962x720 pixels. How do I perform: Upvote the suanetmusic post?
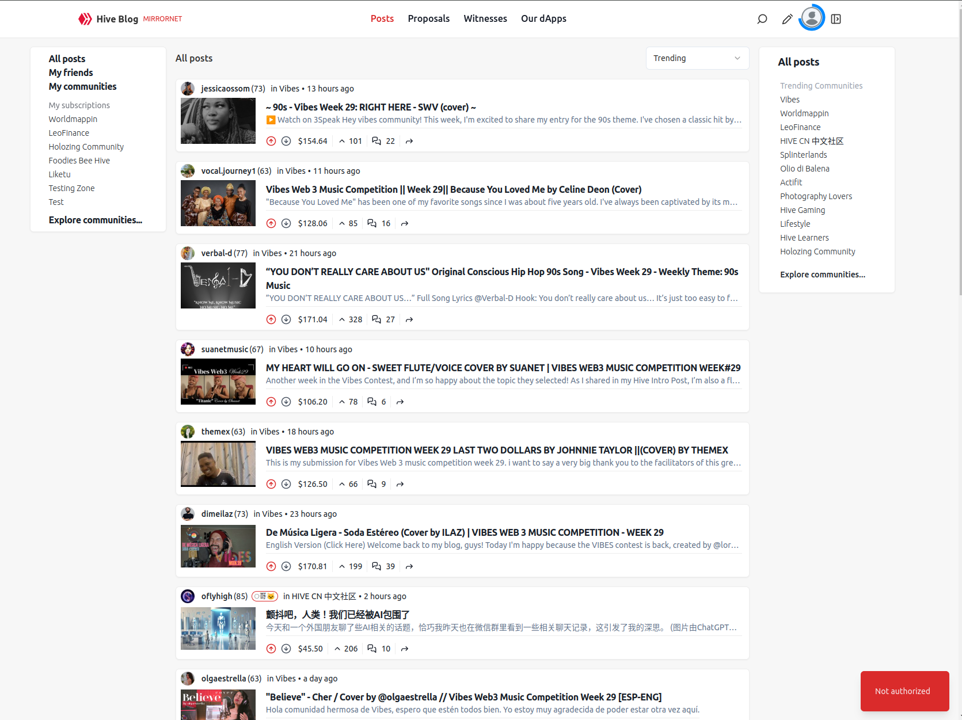coord(271,402)
